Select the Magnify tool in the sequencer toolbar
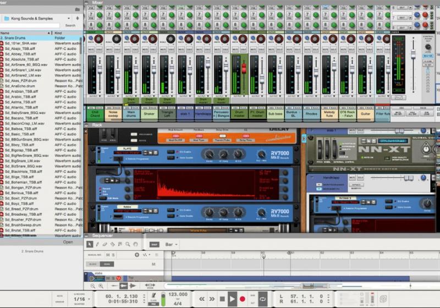This screenshot has width=440, height=308. (128, 244)
